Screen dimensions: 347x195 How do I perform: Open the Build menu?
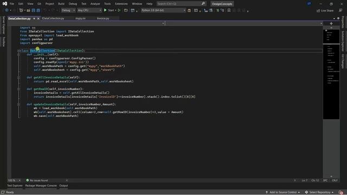(61, 4)
